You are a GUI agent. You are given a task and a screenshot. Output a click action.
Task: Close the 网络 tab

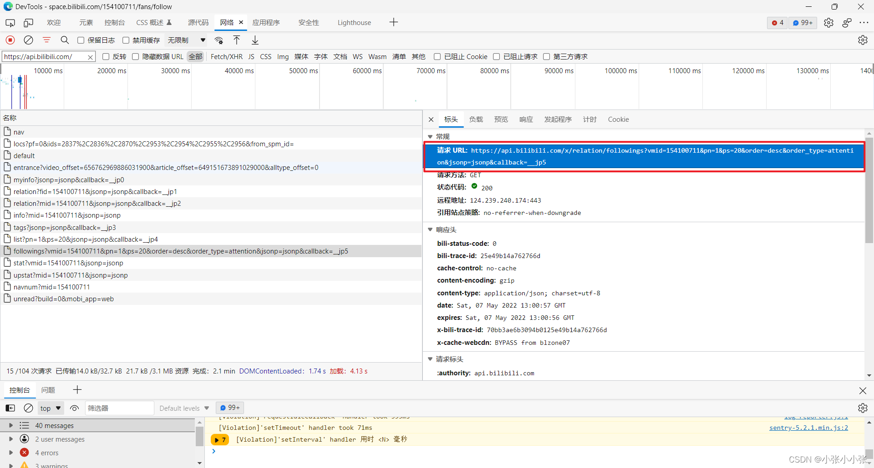tap(241, 22)
